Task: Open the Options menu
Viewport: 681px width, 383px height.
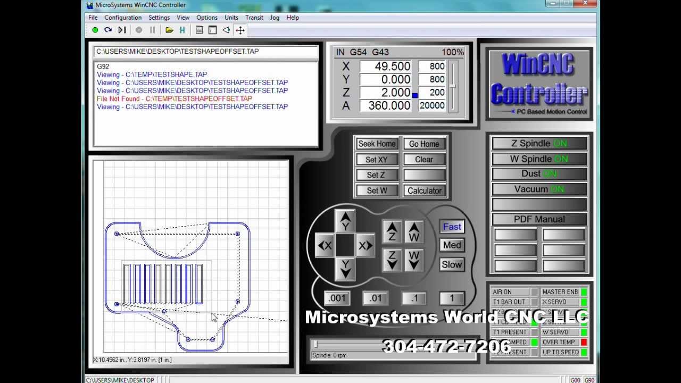Action: tap(207, 18)
